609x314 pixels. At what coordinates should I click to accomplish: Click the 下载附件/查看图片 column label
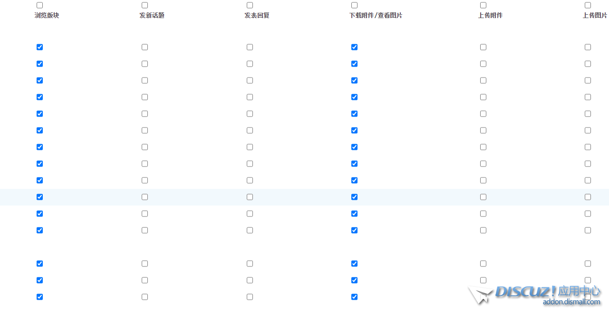pyautogui.click(x=376, y=15)
